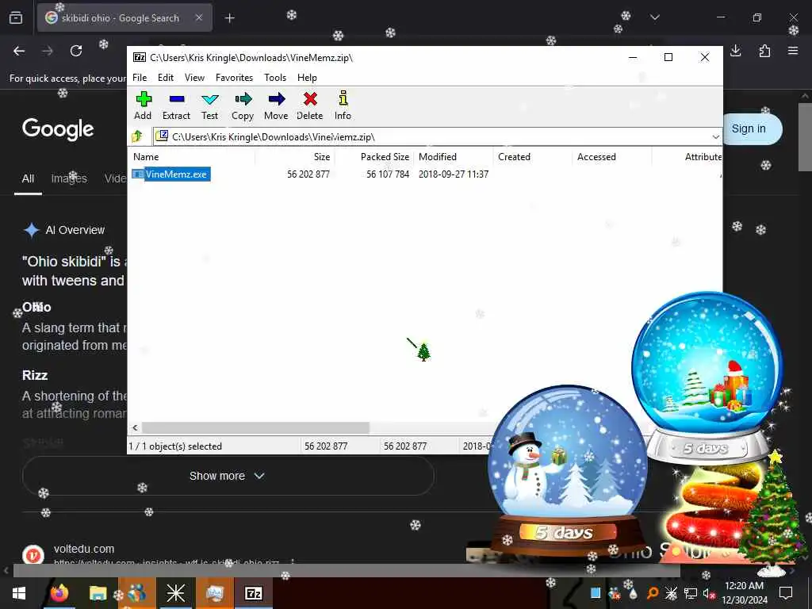Open the browser Extensions icon
This screenshot has width=812, height=609.
coord(764,50)
